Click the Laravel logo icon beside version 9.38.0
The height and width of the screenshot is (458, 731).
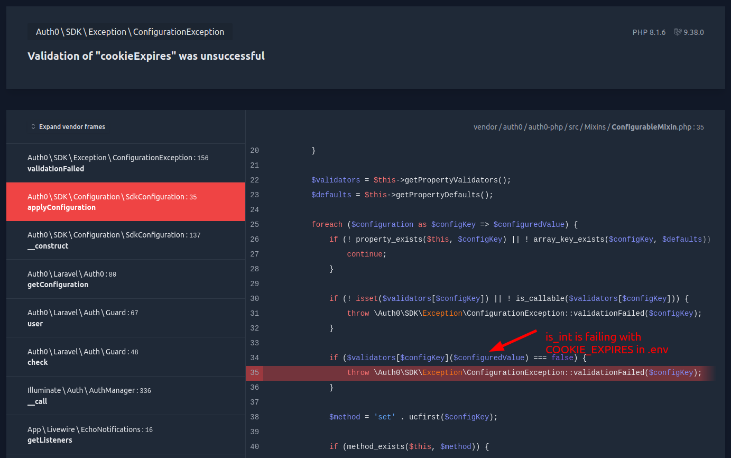(677, 32)
